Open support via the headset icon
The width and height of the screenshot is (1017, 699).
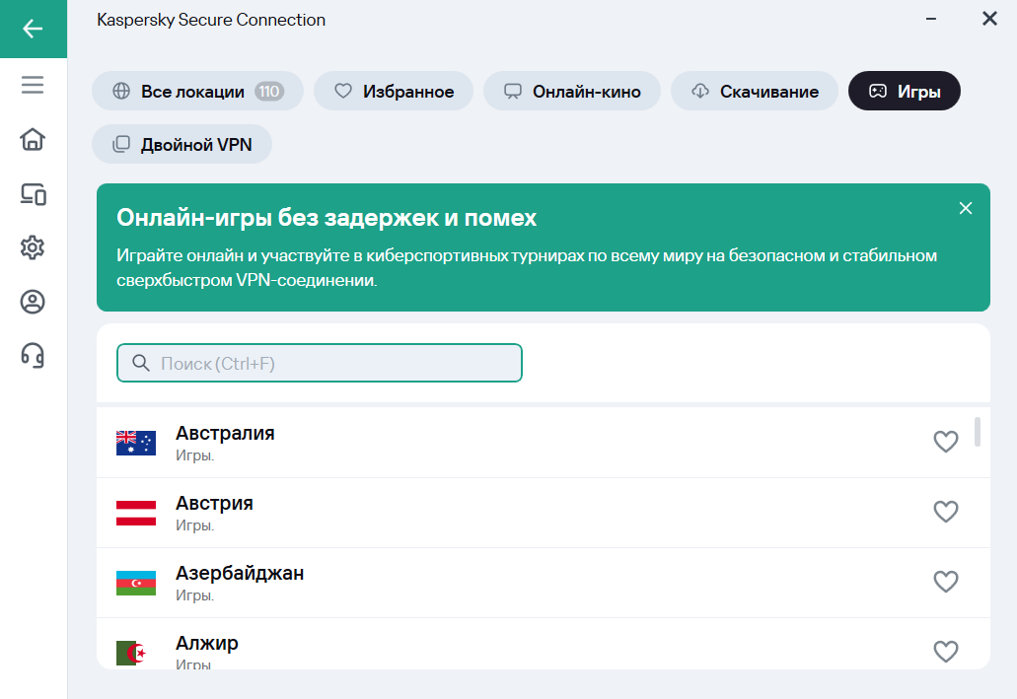33,355
